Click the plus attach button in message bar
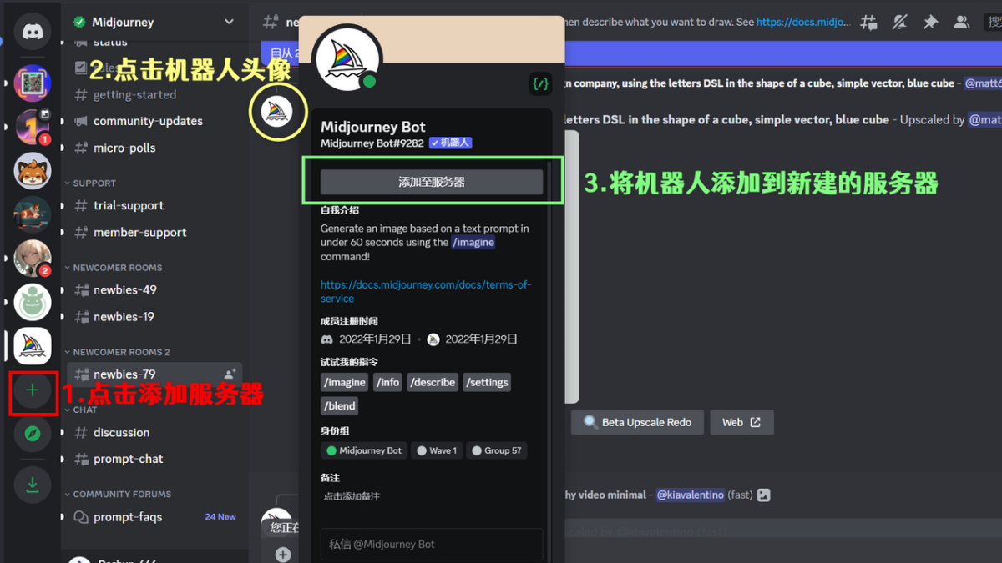The width and height of the screenshot is (1002, 563). 283,555
